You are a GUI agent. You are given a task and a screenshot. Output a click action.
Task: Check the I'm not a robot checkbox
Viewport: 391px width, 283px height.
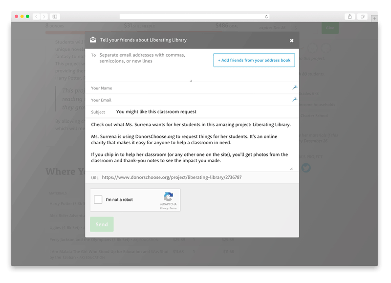click(98, 199)
